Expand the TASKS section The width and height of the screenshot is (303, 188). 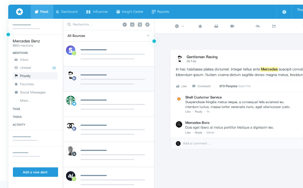coord(17,117)
